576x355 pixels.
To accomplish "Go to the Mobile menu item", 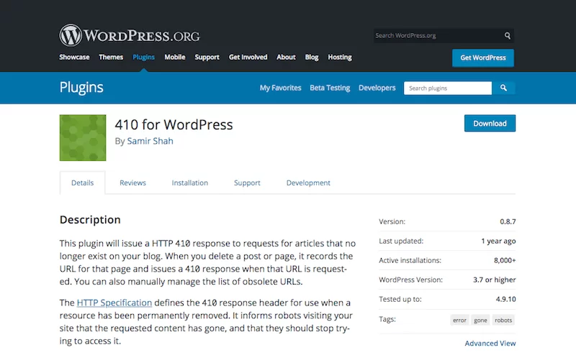I will (175, 57).
